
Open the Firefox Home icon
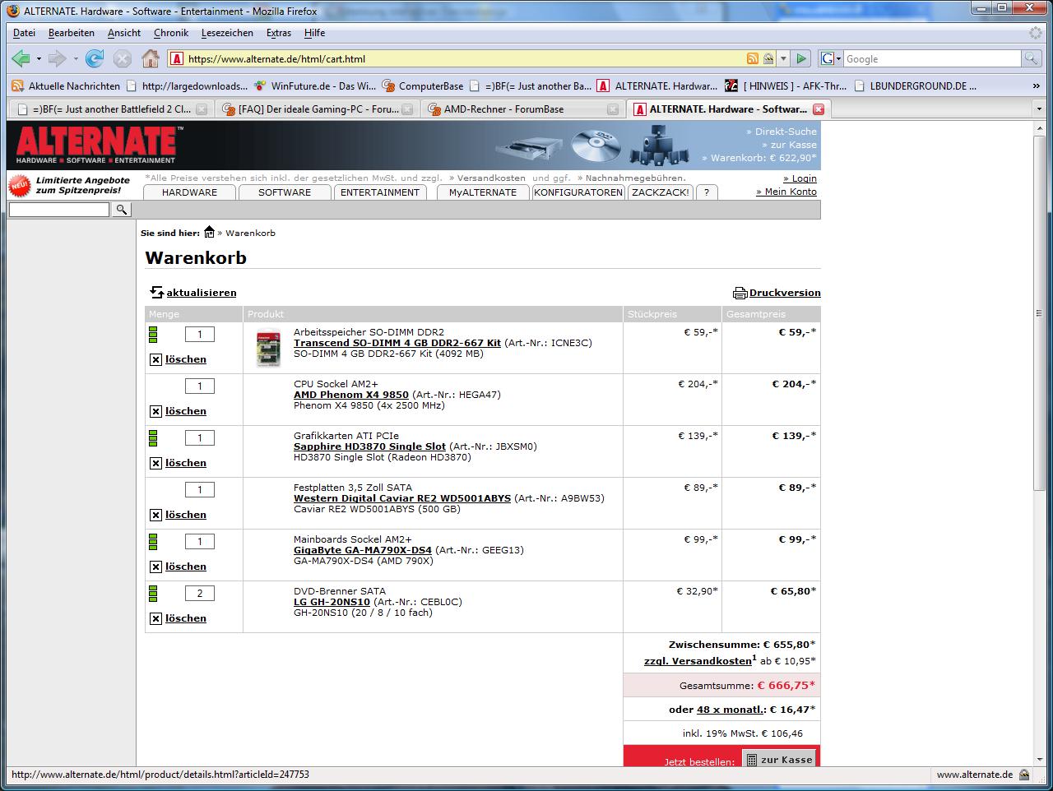(150, 58)
